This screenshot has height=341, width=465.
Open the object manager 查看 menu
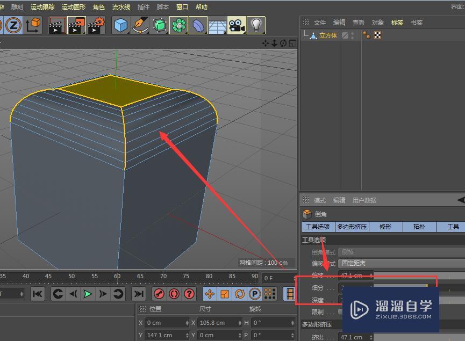pyautogui.click(x=358, y=23)
